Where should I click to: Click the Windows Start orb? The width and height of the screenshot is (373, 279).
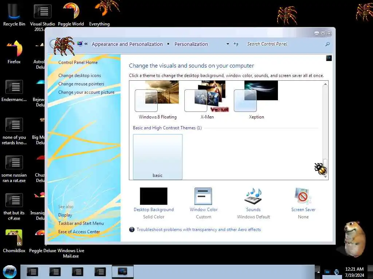tap(9, 272)
